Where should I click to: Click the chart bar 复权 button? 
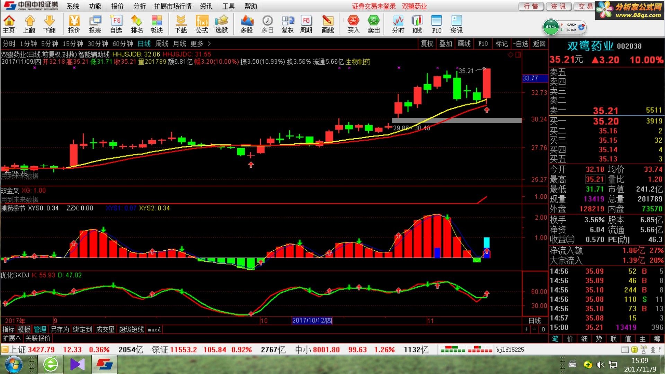point(427,44)
